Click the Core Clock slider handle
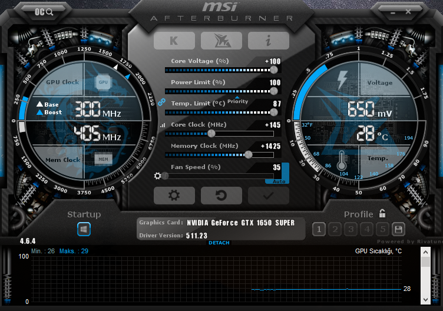This screenshot has height=311, width=443. 211,133
